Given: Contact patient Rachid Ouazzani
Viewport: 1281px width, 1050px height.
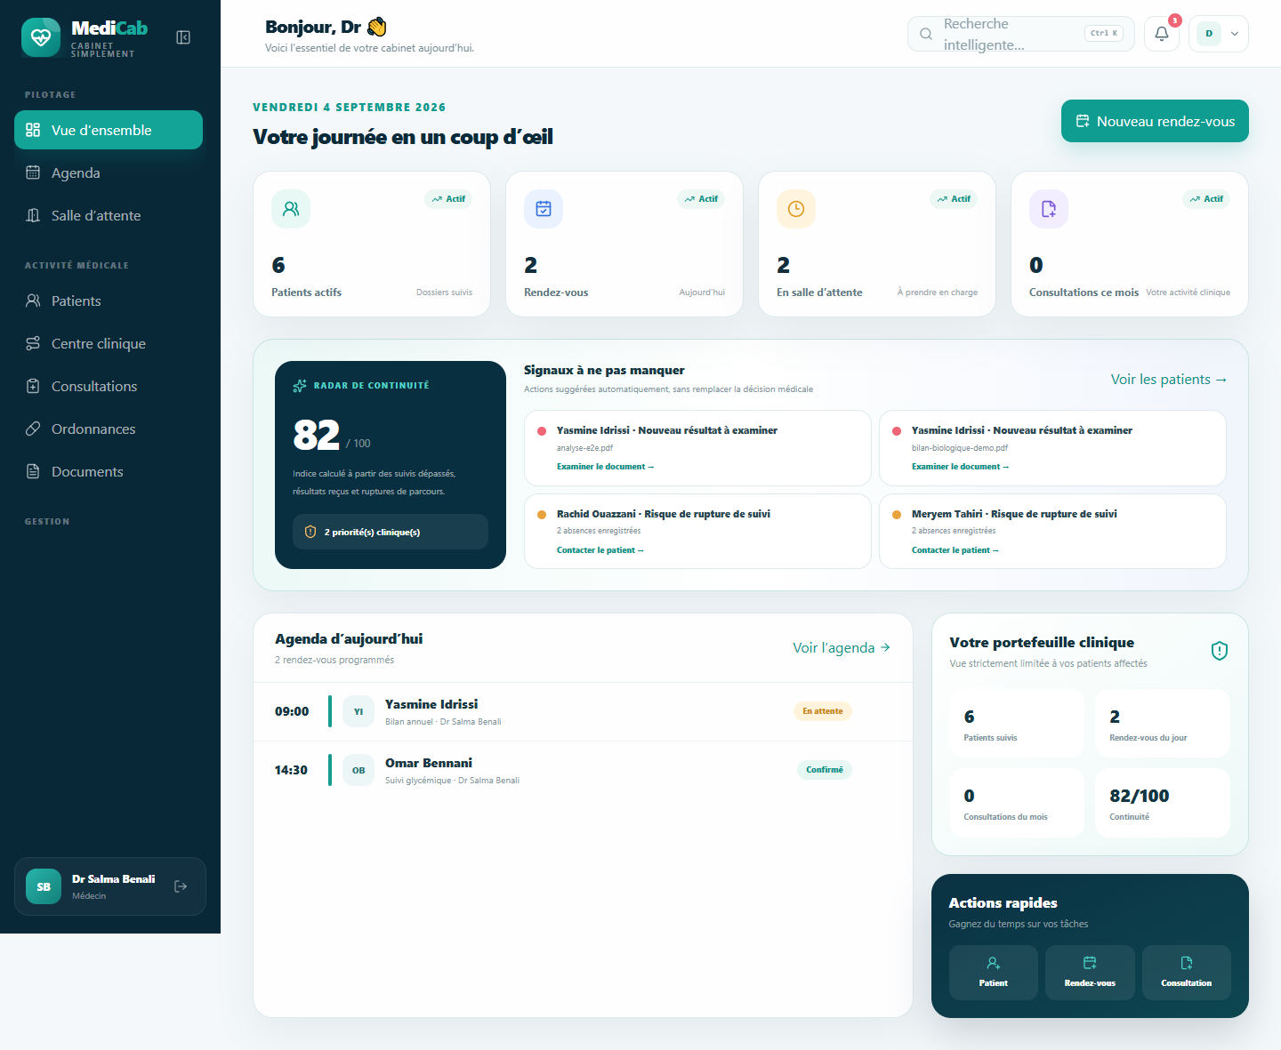Looking at the screenshot, I should click(600, 550).
